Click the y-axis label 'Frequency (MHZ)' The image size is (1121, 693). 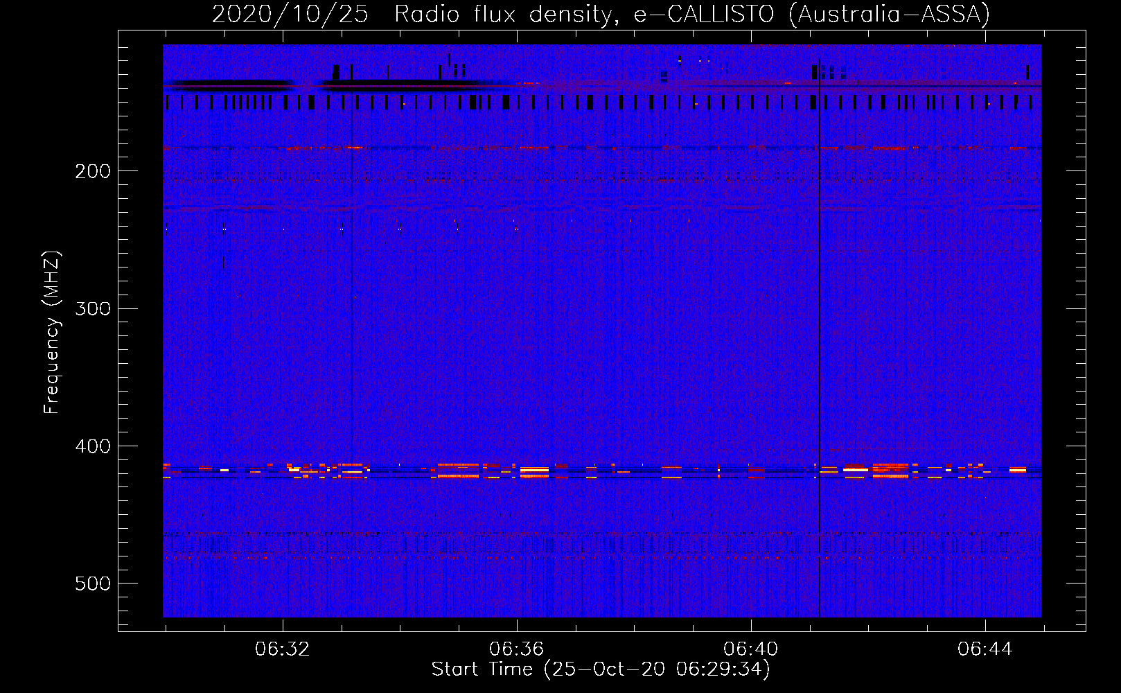tap(51, 333)
